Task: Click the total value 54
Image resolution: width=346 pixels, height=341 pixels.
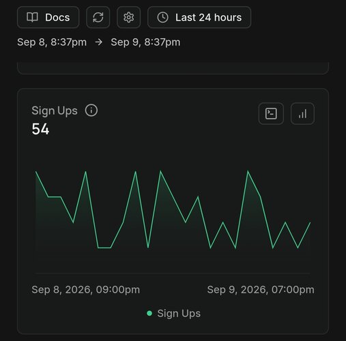Action: coord(40,129)
